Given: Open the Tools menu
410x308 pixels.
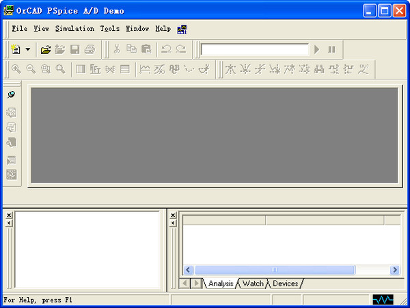Looking at the screenshot, I should (x=109, y=29).
